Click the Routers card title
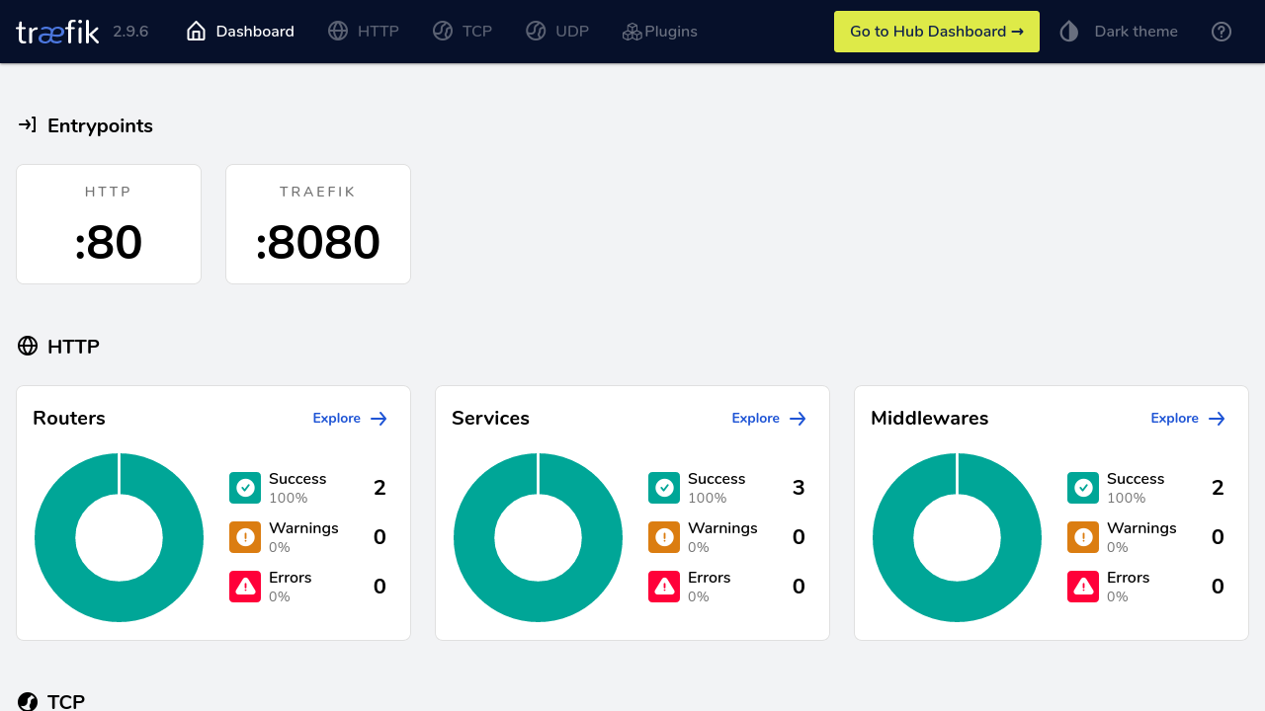Image resolution: width=1265 pixels, height=711 pixels. (x=69, y=418)
